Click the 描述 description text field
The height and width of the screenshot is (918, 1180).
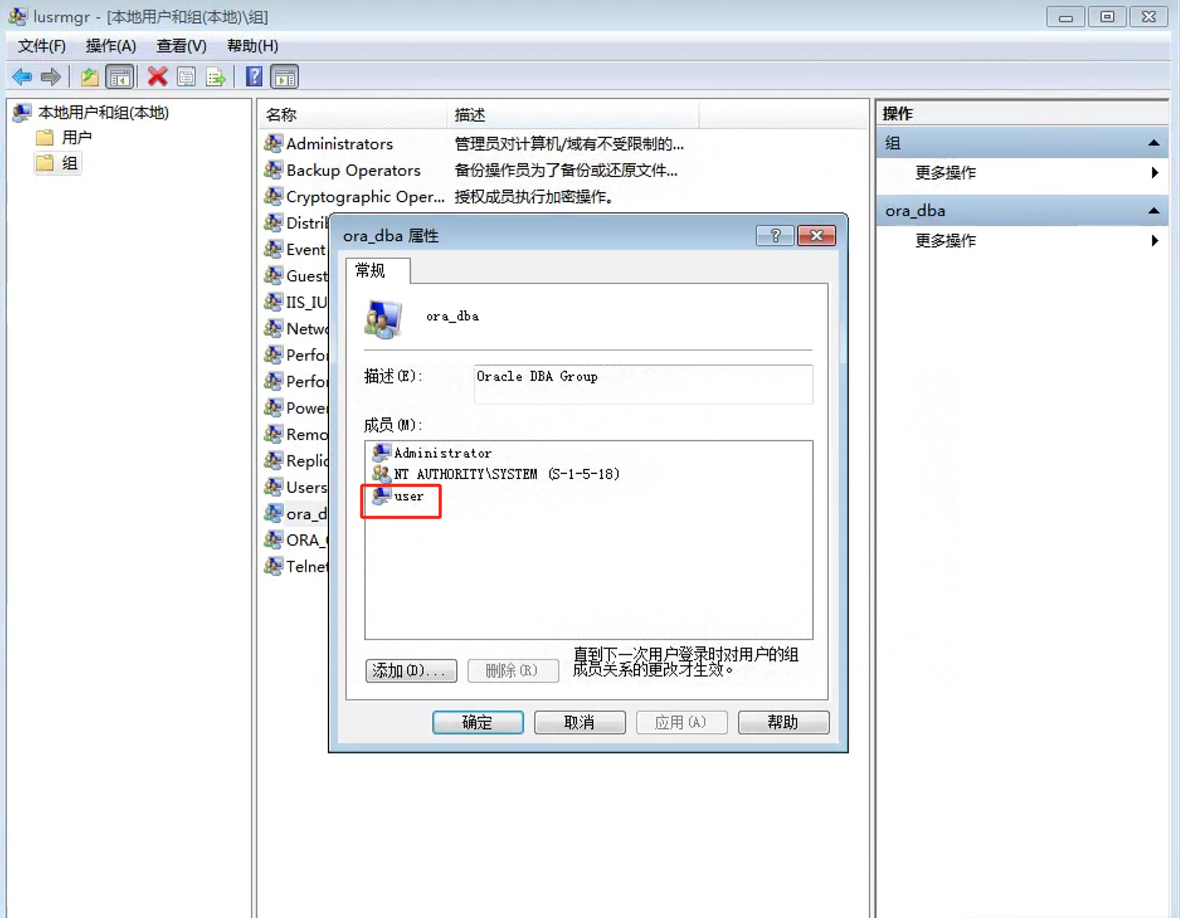643,384
